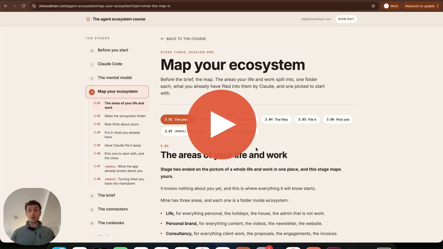The height and width of the screenshot is (249, 443).
Task: Click the Map your ecosystem page heading
Action: [x=233, y=65]
